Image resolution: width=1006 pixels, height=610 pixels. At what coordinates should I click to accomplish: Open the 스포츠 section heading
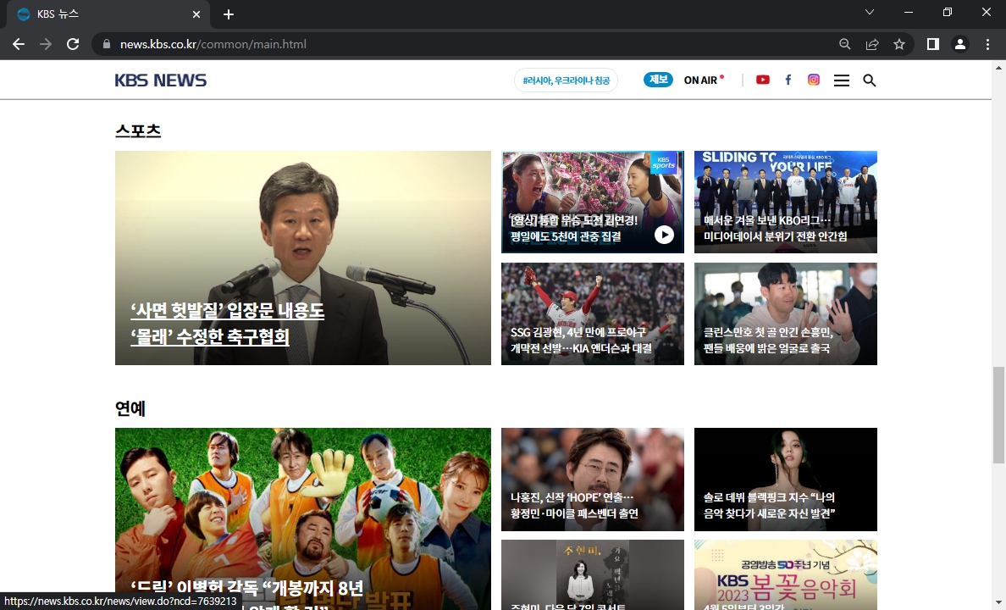pos(138,131)
